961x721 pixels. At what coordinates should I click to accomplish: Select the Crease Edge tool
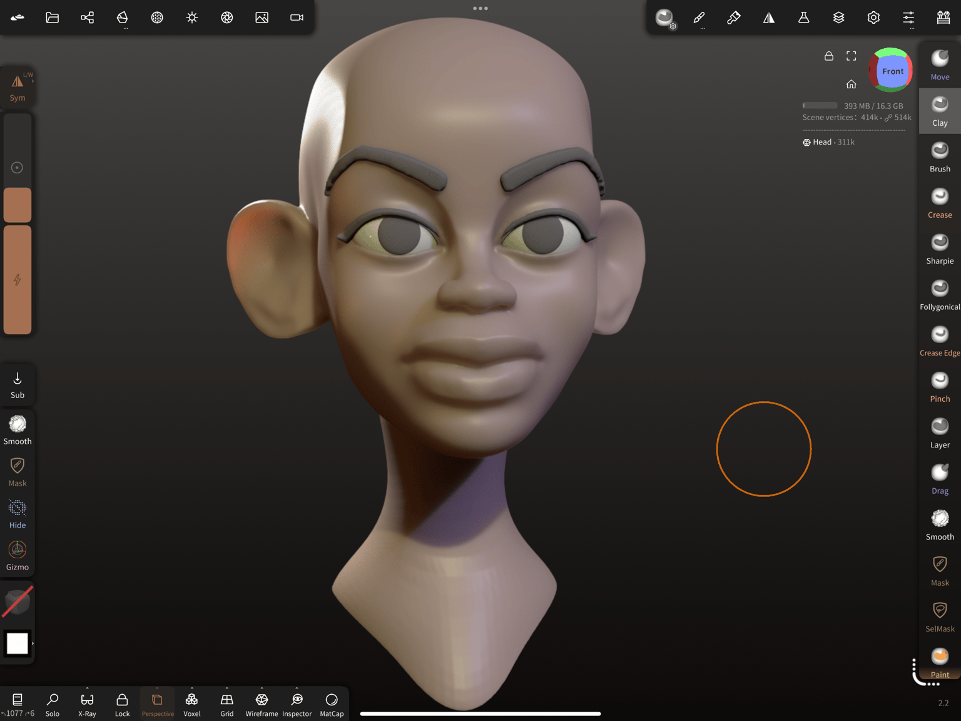point(940,341)
